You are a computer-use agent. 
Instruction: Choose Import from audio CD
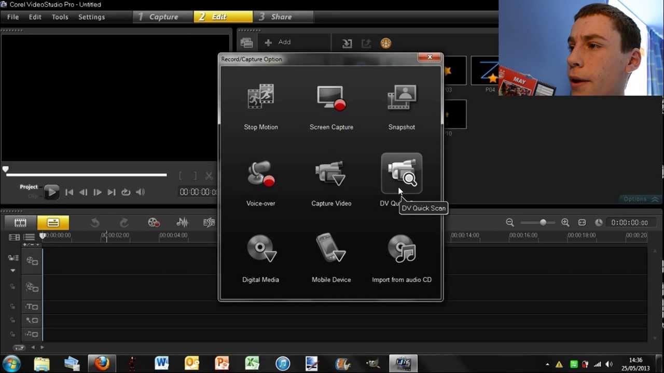(402, 259)
